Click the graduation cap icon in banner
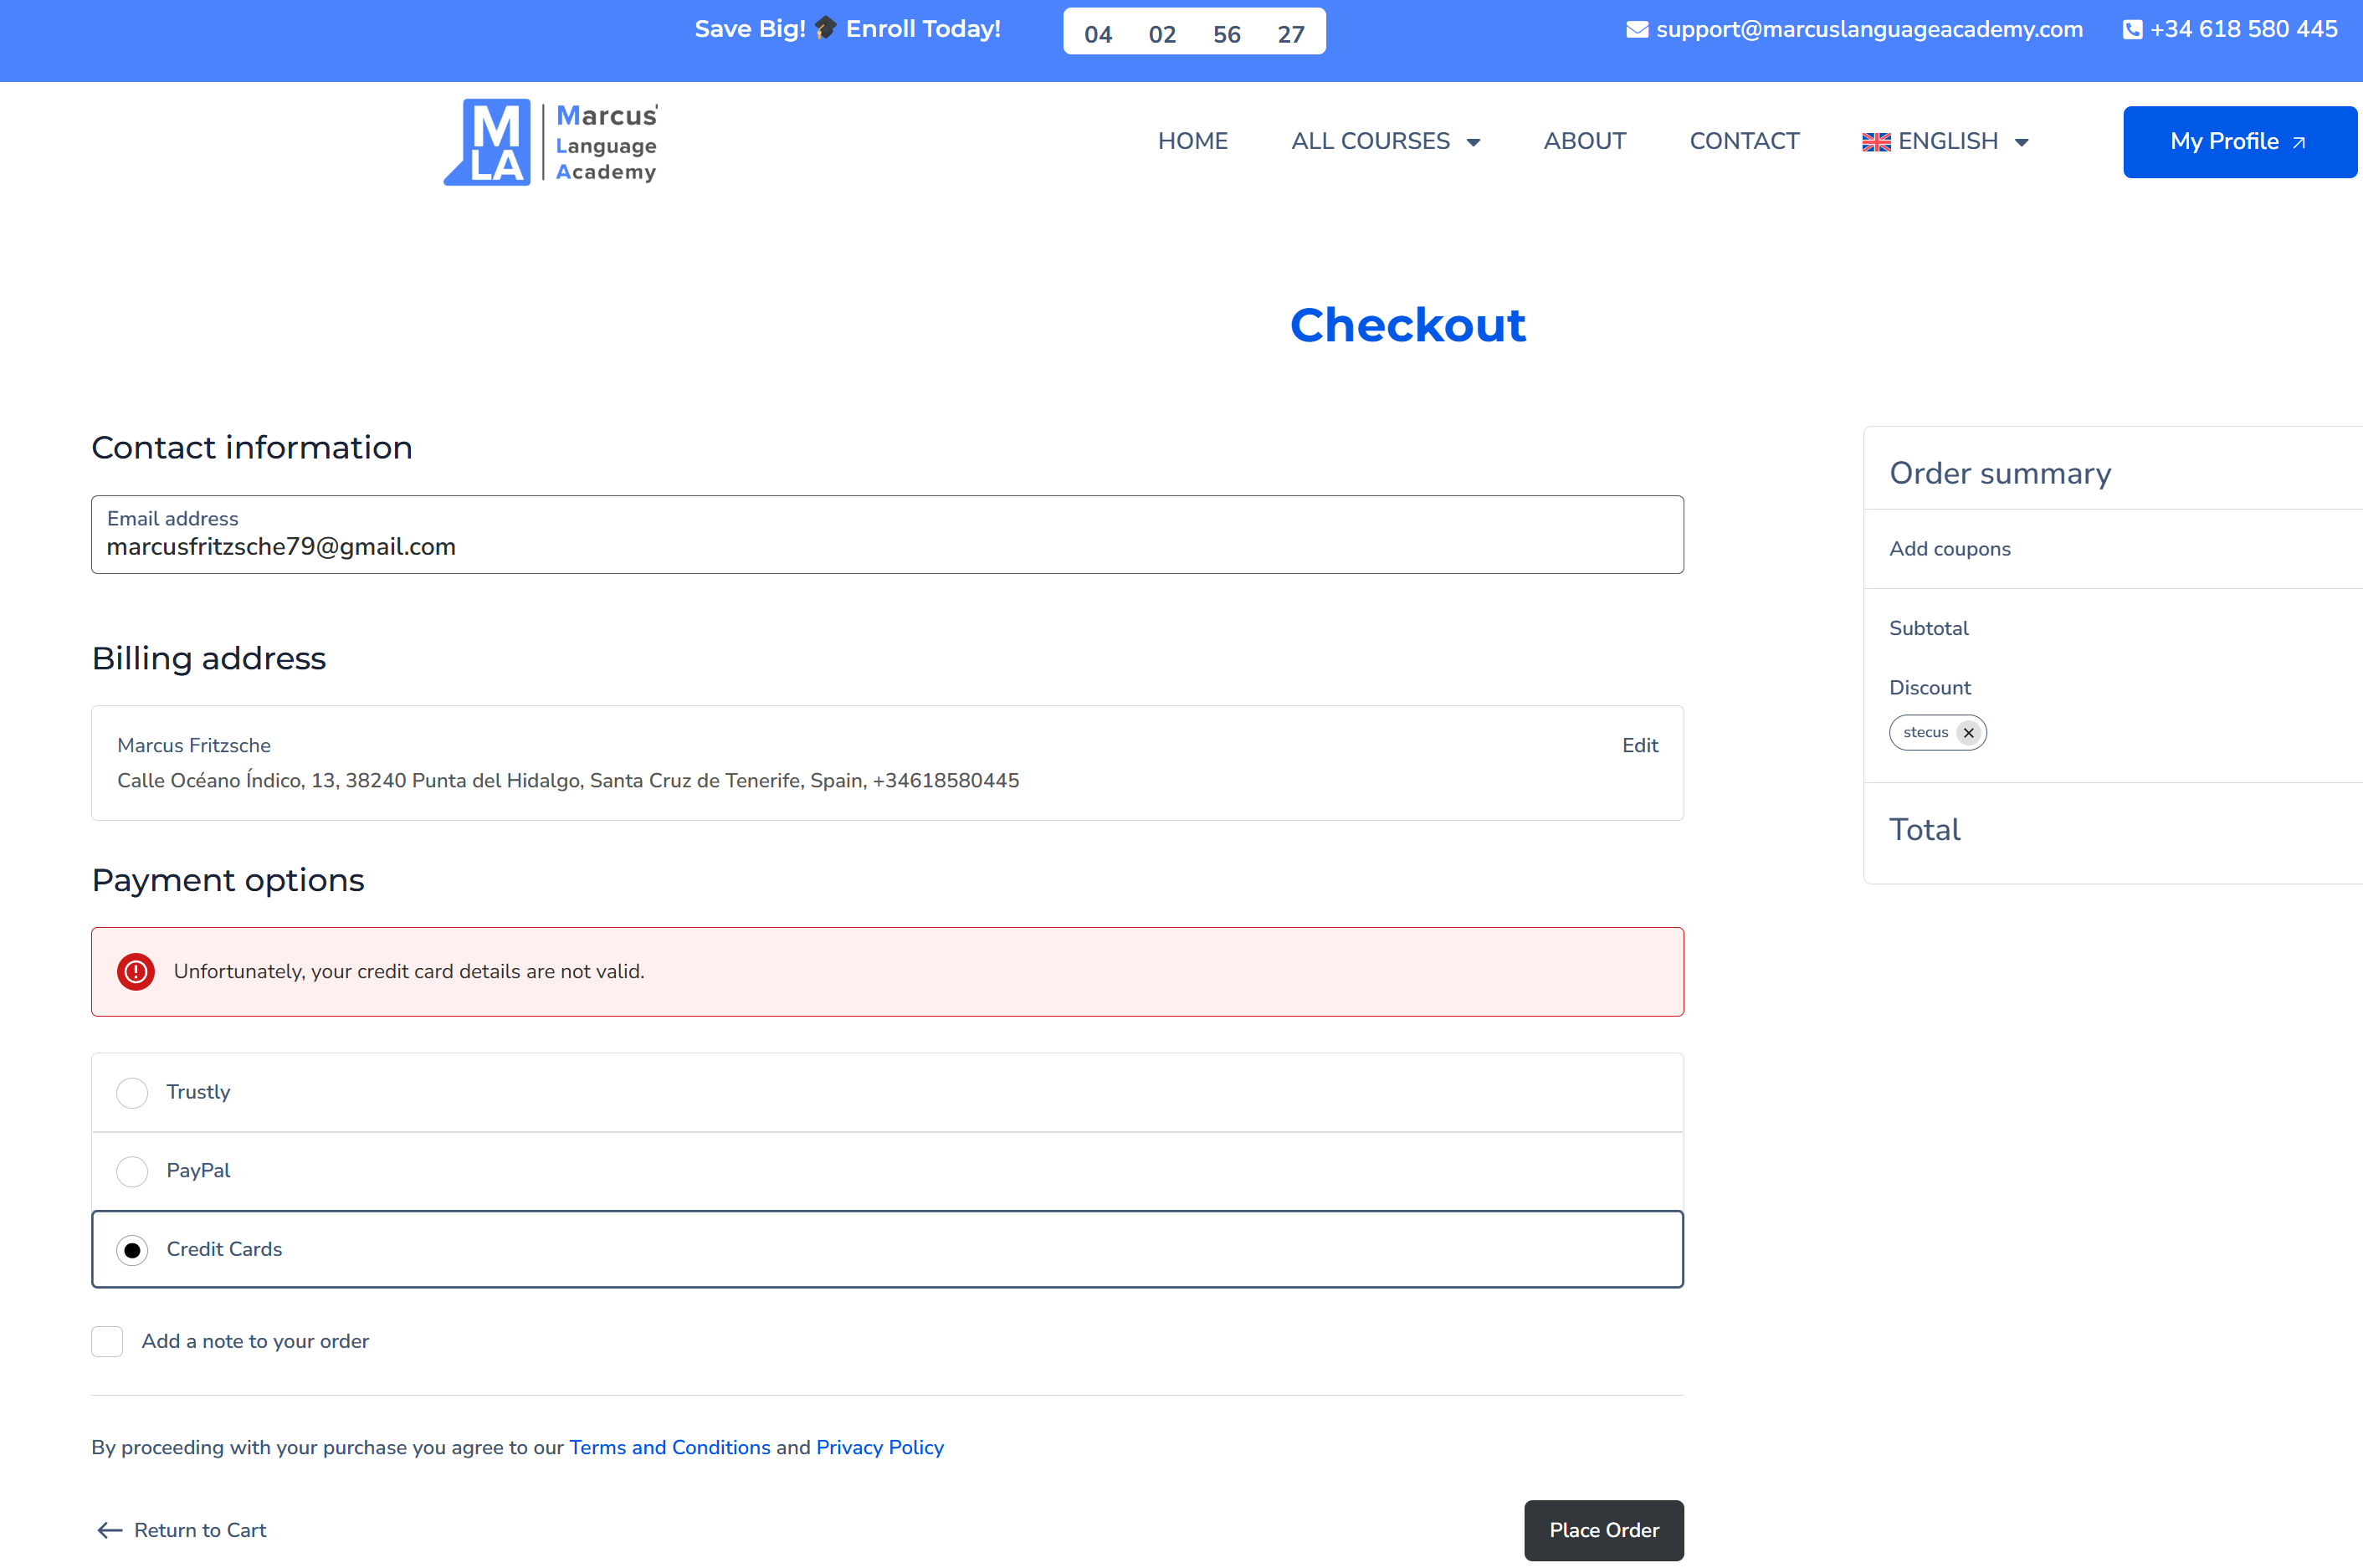The image size is (2363, 1568). (825, 28)
